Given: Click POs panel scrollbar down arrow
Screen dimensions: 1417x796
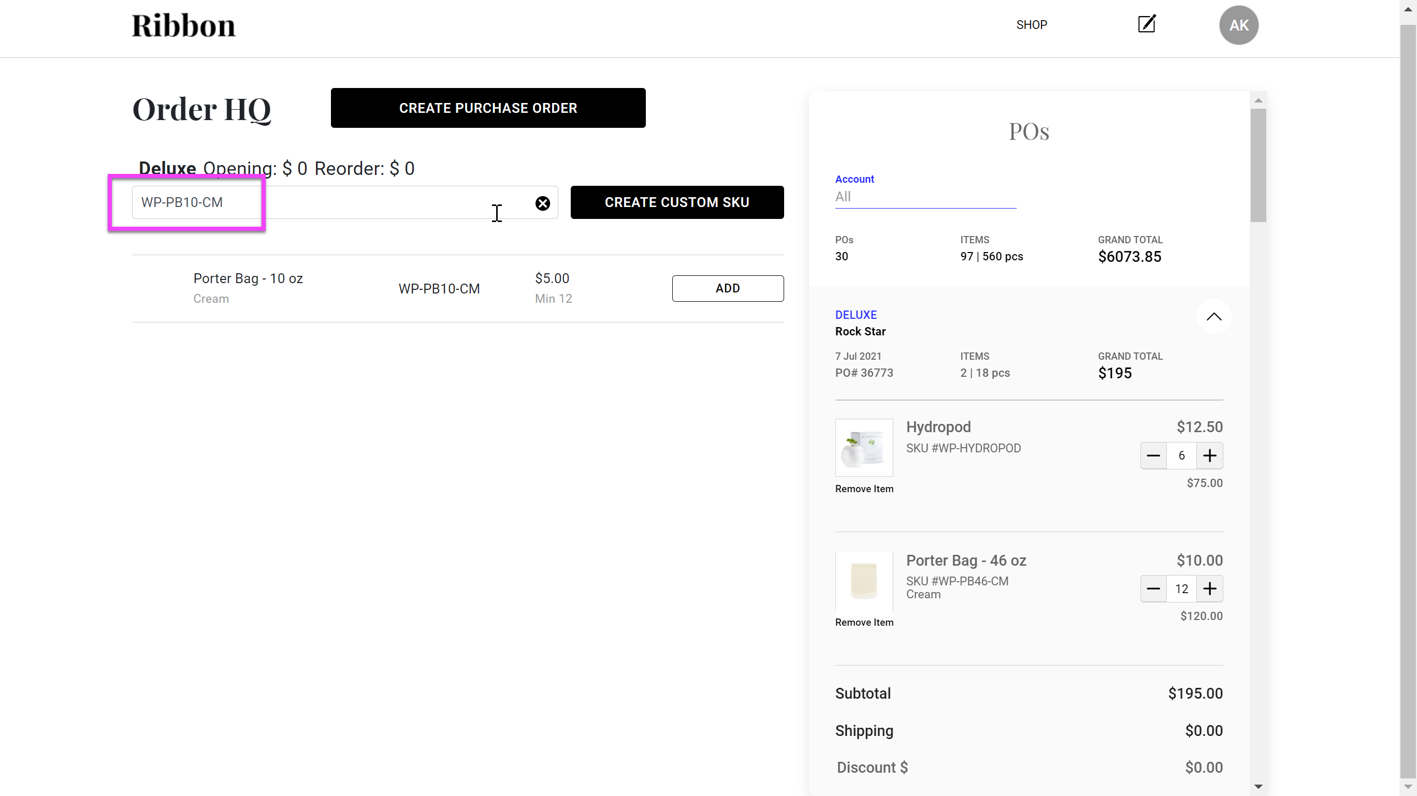Looking at the screenshot, I should (1258, 787).
